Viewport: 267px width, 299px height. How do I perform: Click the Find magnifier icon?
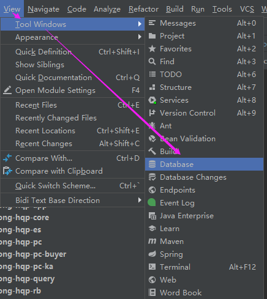152,62
